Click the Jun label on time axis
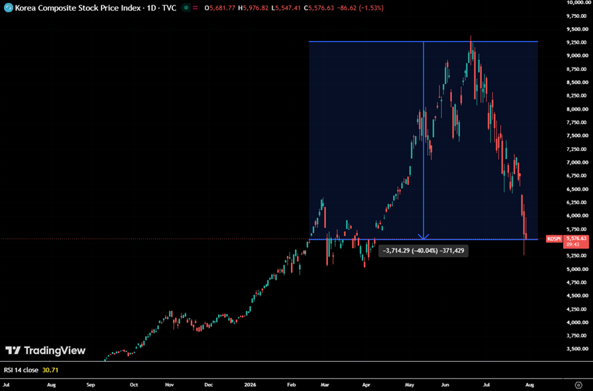593x391 pixels. click(445, 384)
